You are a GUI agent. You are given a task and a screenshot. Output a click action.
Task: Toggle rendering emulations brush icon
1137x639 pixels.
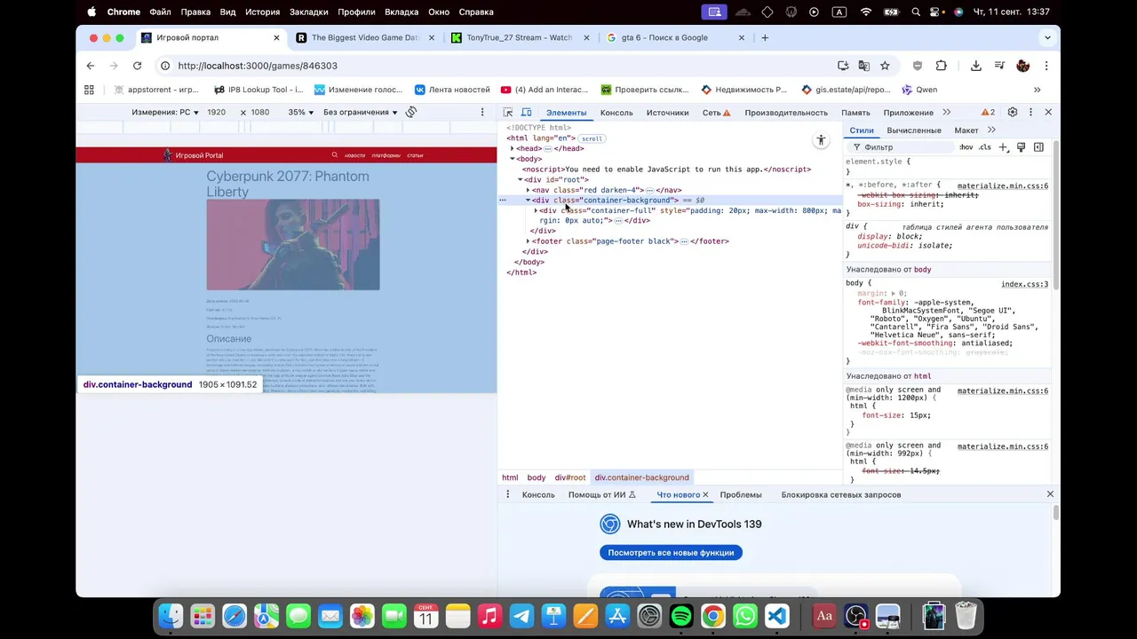click(1021, 147)
